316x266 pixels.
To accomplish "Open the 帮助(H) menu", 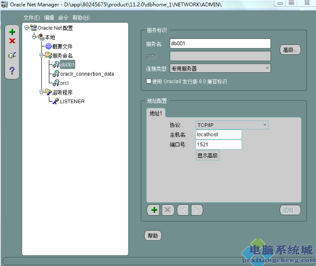I will click(81, 18).
